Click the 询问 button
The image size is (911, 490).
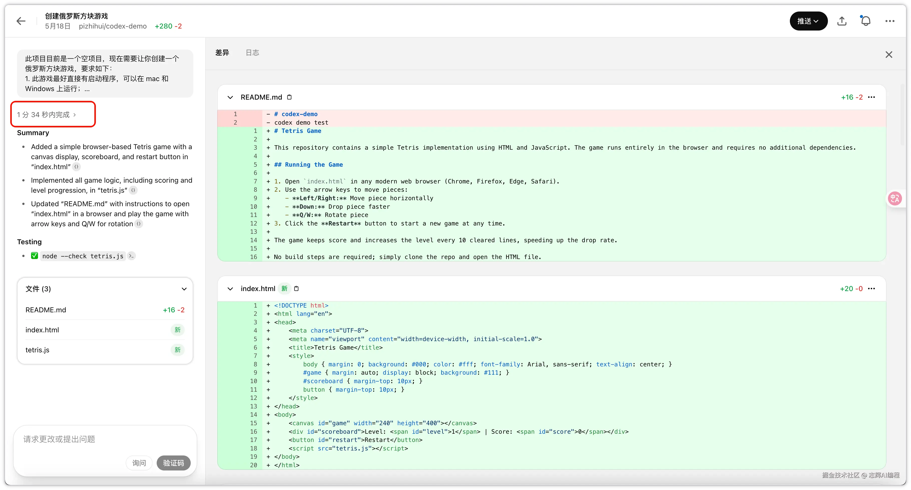point(139,463)
